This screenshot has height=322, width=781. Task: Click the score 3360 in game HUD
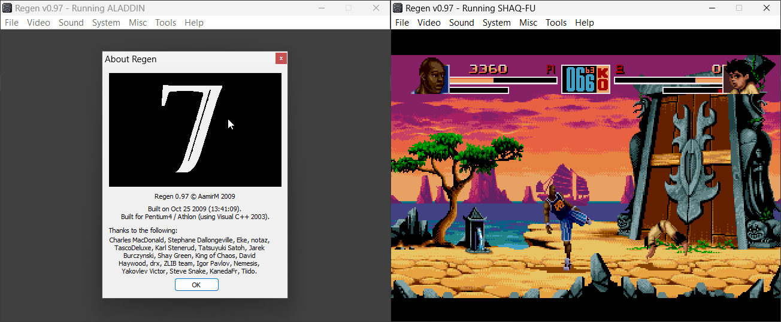point(488,69)
